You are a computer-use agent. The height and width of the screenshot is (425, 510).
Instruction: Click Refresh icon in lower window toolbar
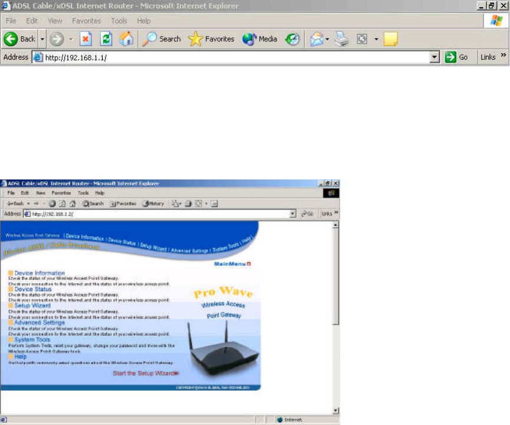pos(62,204)
